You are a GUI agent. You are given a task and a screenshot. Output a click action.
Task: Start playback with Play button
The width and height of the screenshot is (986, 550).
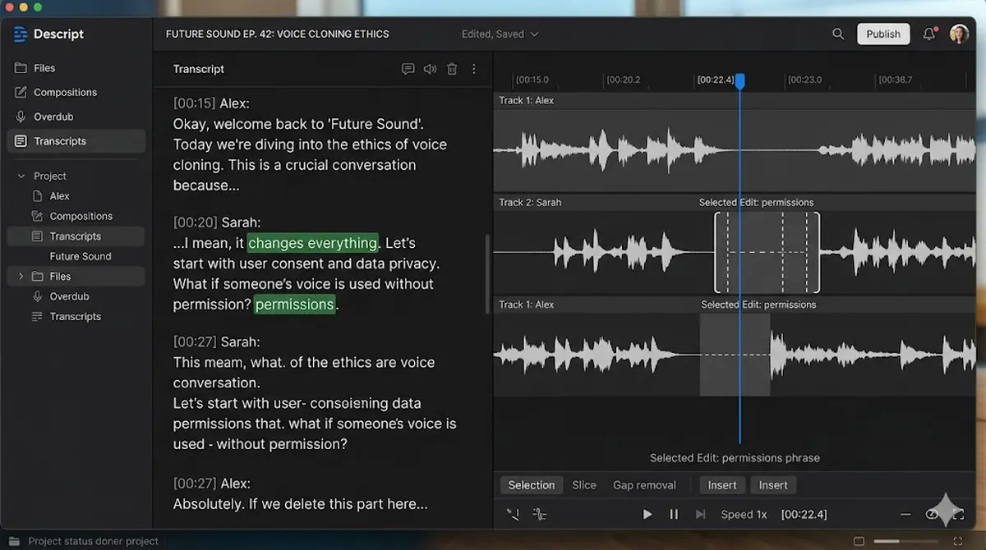point(647,515)
